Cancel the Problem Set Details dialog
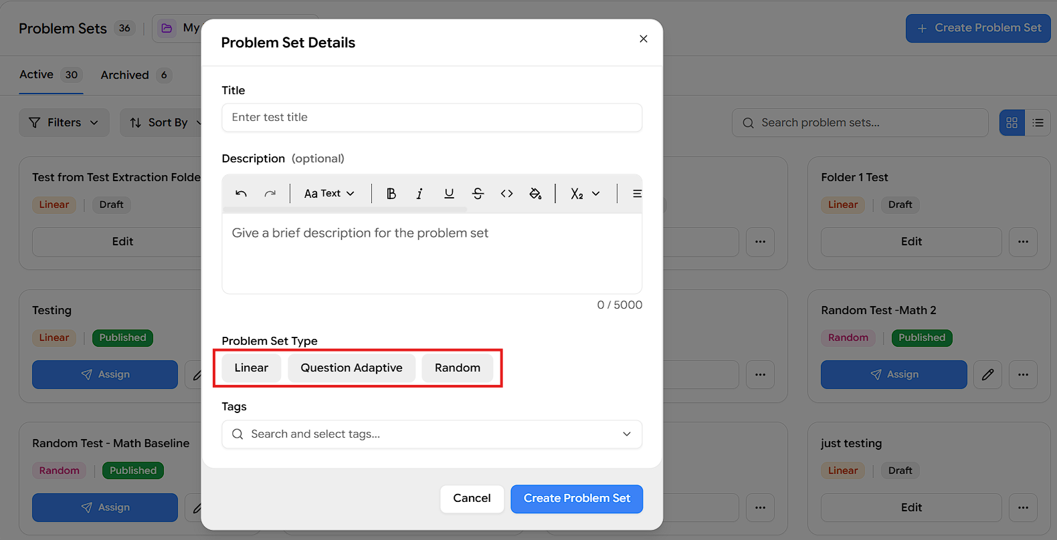 pos(472,499)
